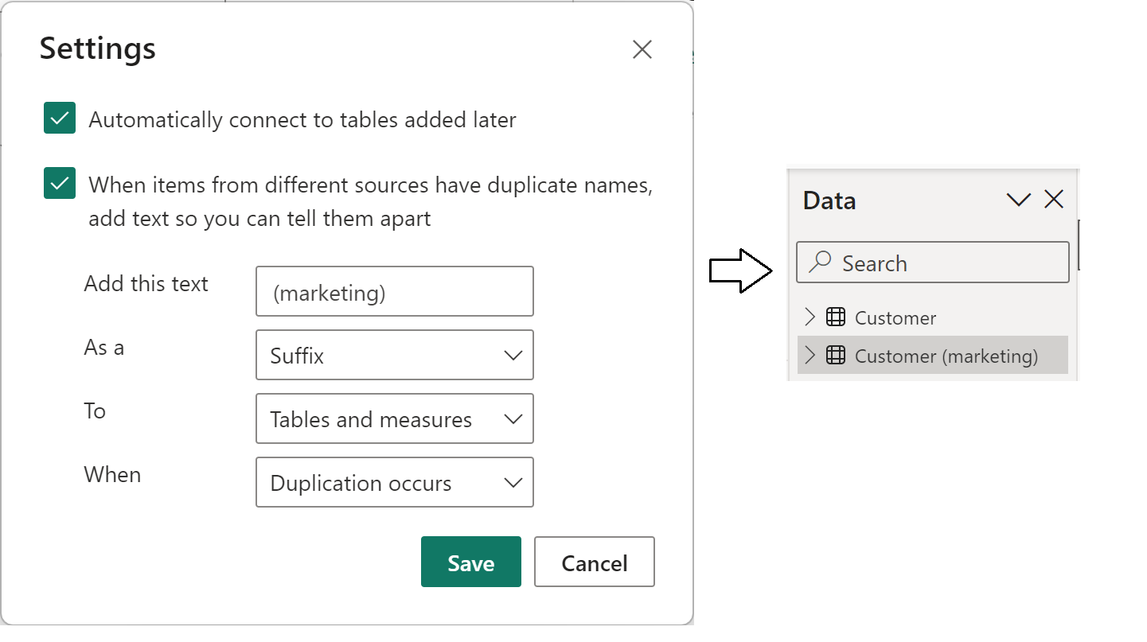Collapse the Data pane chevron
Image resolution: width=1147 pixels, height=642 pixels.
[x=1018, y=200]
